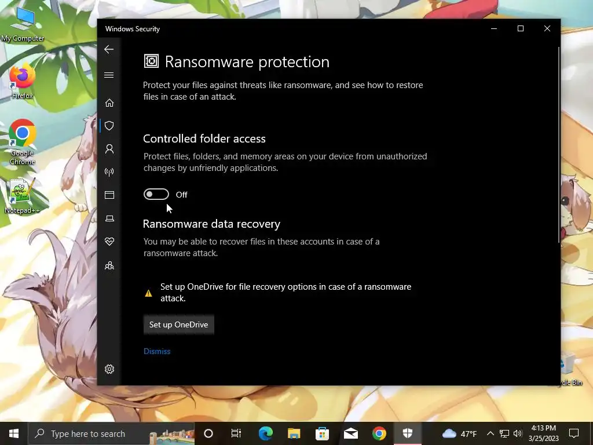Open Firewall & network protection icon
The image size is (593, 445).
(x=109, y=172)
